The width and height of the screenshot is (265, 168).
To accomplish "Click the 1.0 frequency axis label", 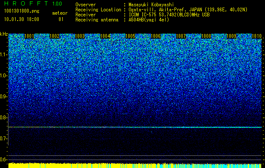I will (x=3, y=76).
